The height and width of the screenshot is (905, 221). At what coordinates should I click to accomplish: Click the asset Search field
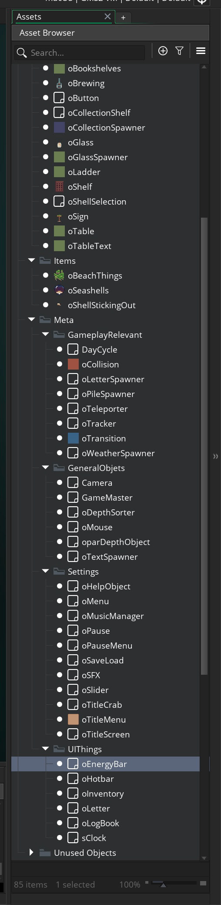pos(80,53)
